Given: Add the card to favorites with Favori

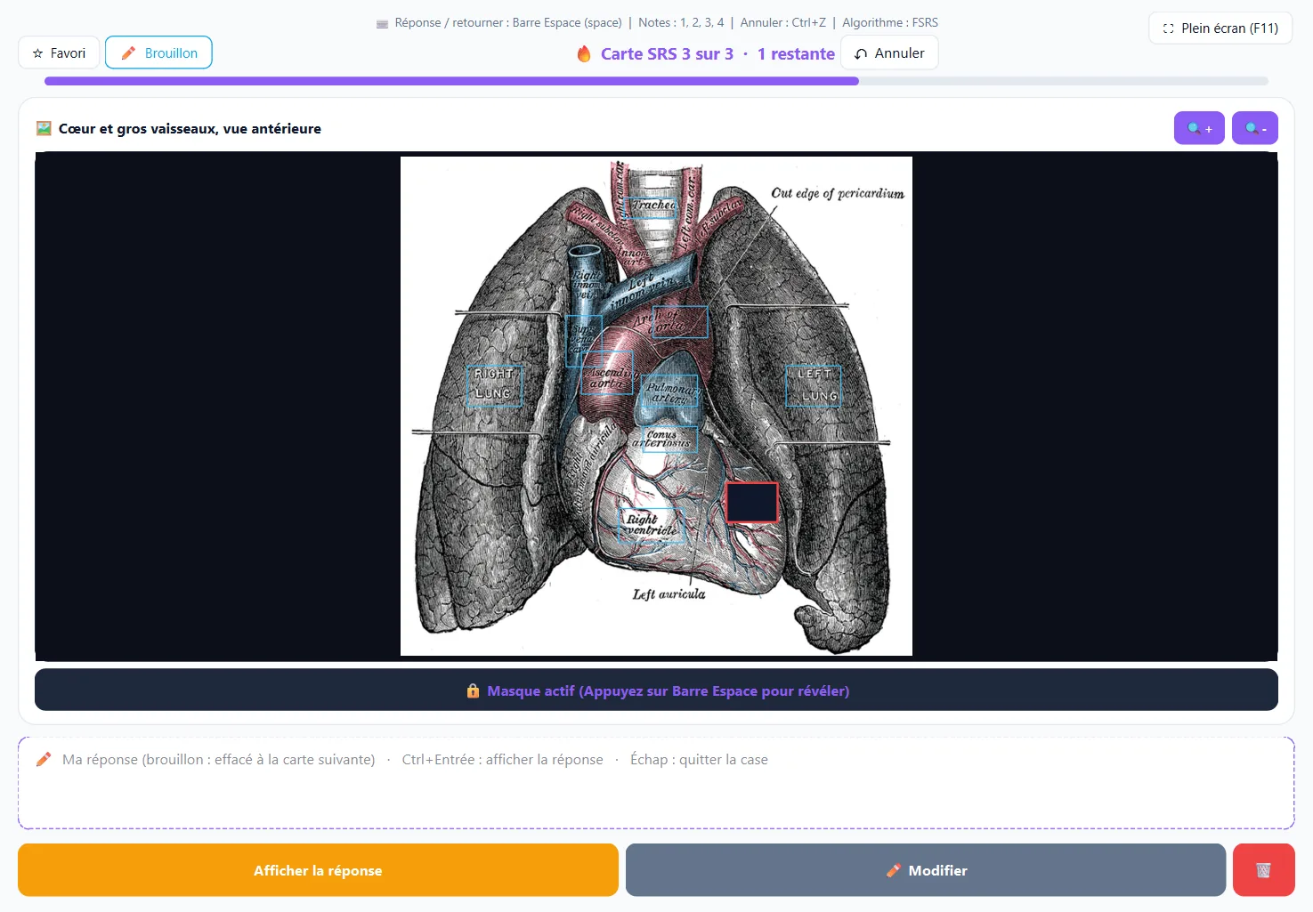Looking at the screenshot, I should pyautogui.click(x=59, y=52).
